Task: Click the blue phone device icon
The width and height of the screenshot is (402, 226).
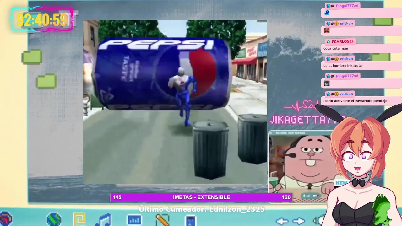Action: point(191,220)
